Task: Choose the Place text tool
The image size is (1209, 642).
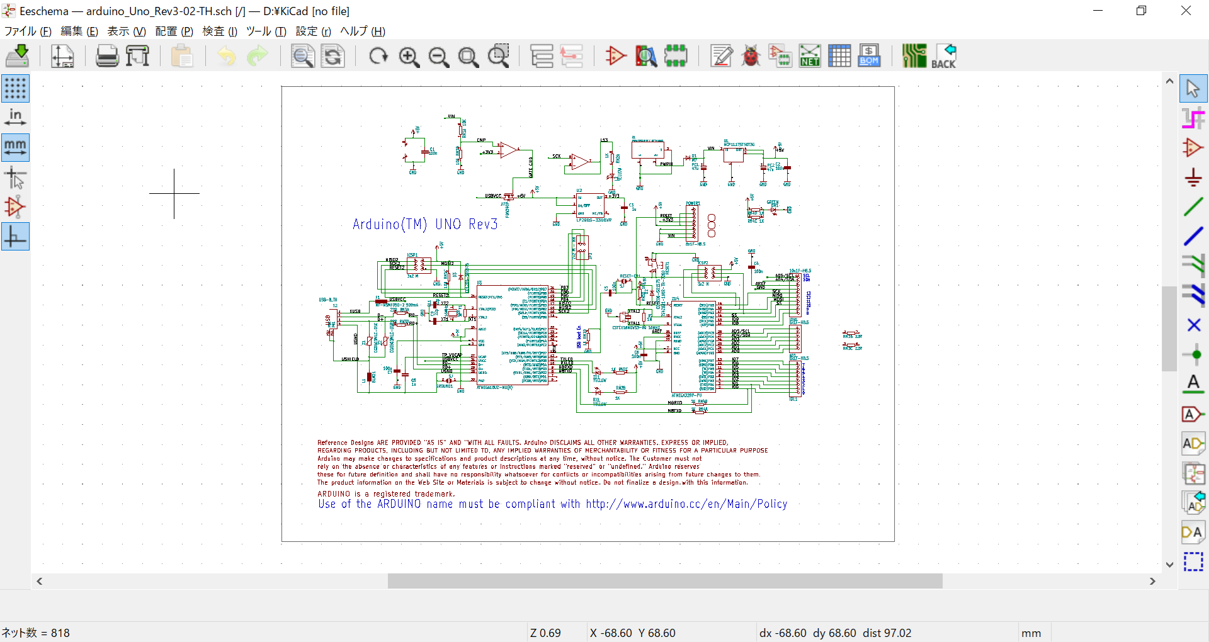Action: click(1193, 384)
